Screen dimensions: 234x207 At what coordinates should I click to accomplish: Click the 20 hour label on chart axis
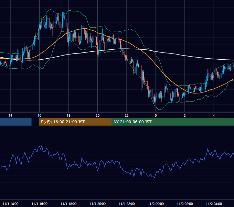coord(97,116)
